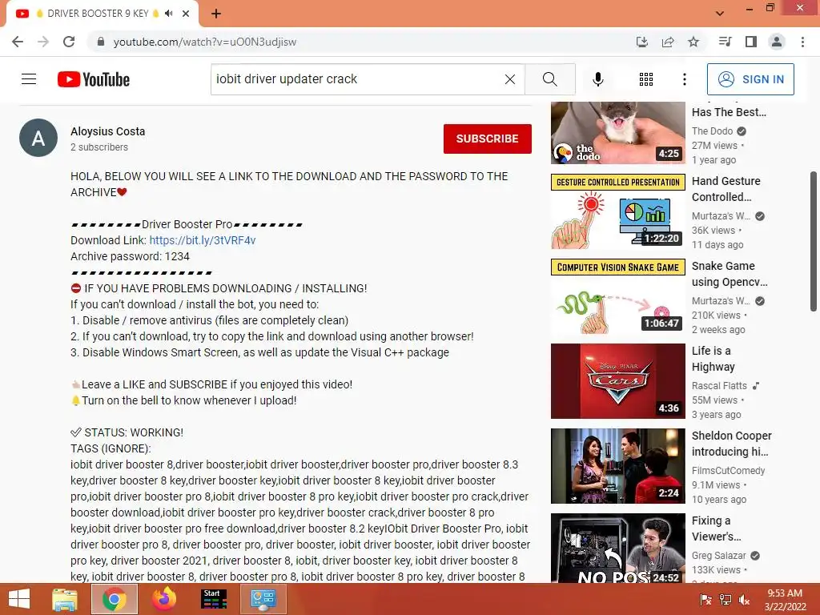
Task: Open the YouTube apps grid
Action: click(x=646, y=79)
